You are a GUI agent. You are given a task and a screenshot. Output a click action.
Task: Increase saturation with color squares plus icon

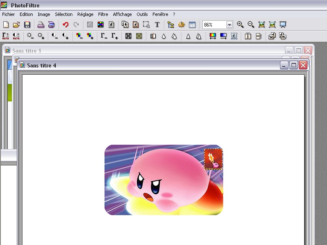coord(90,36)
